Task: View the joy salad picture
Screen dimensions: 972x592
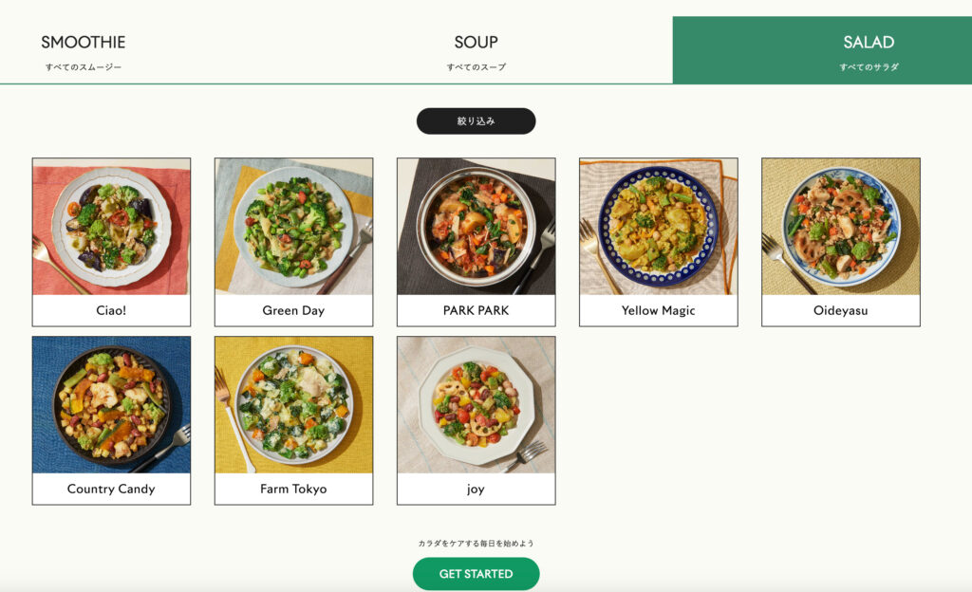Action: [x=476, y=405]
